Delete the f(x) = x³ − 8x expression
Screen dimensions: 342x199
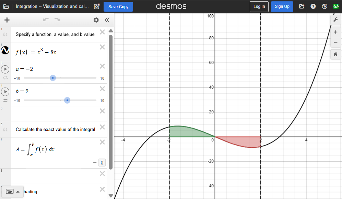[102, 47]
